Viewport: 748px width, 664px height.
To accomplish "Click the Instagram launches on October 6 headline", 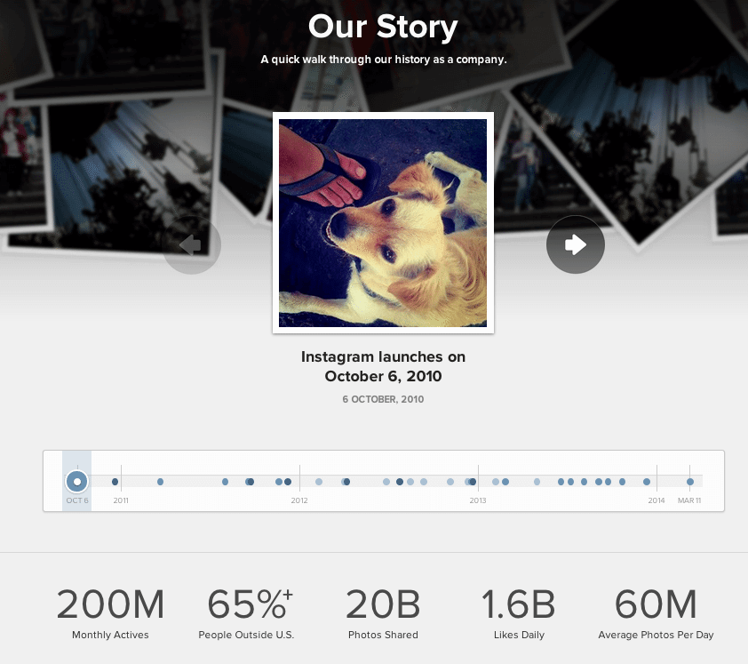I will (383, 366).
